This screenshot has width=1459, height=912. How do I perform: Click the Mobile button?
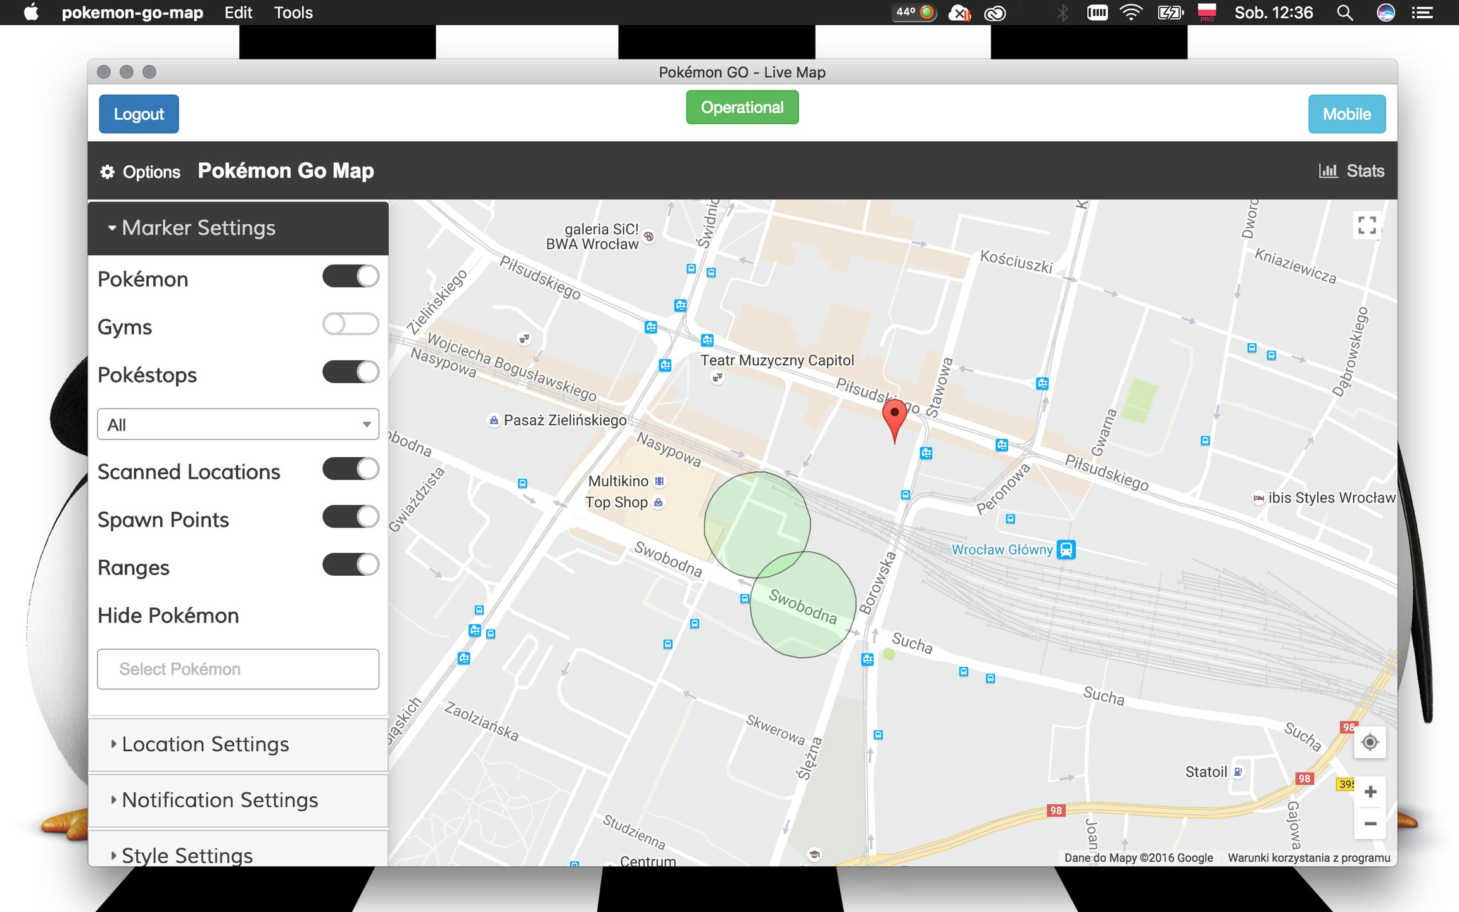point(1346,114)
